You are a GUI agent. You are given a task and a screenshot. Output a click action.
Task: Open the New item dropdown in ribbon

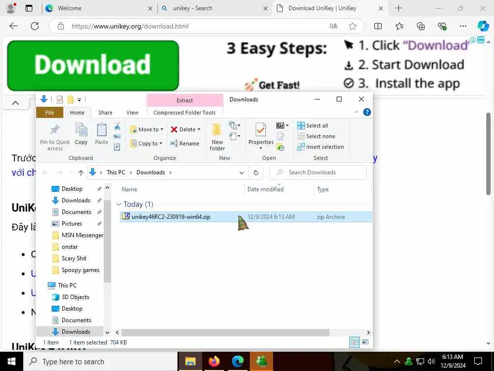235,126
